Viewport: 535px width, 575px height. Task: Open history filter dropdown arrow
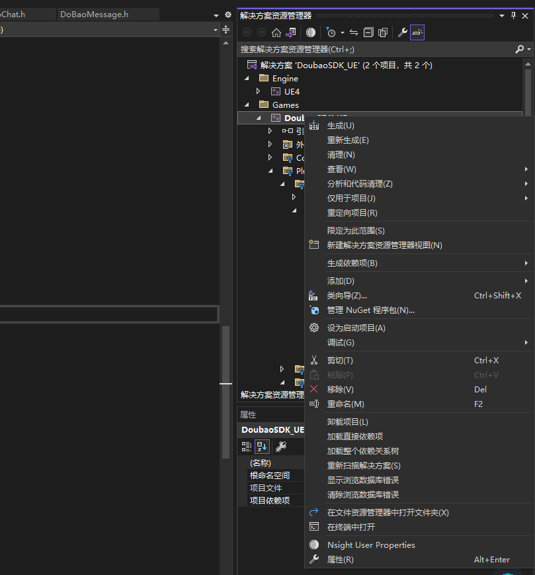pos(343,33)
